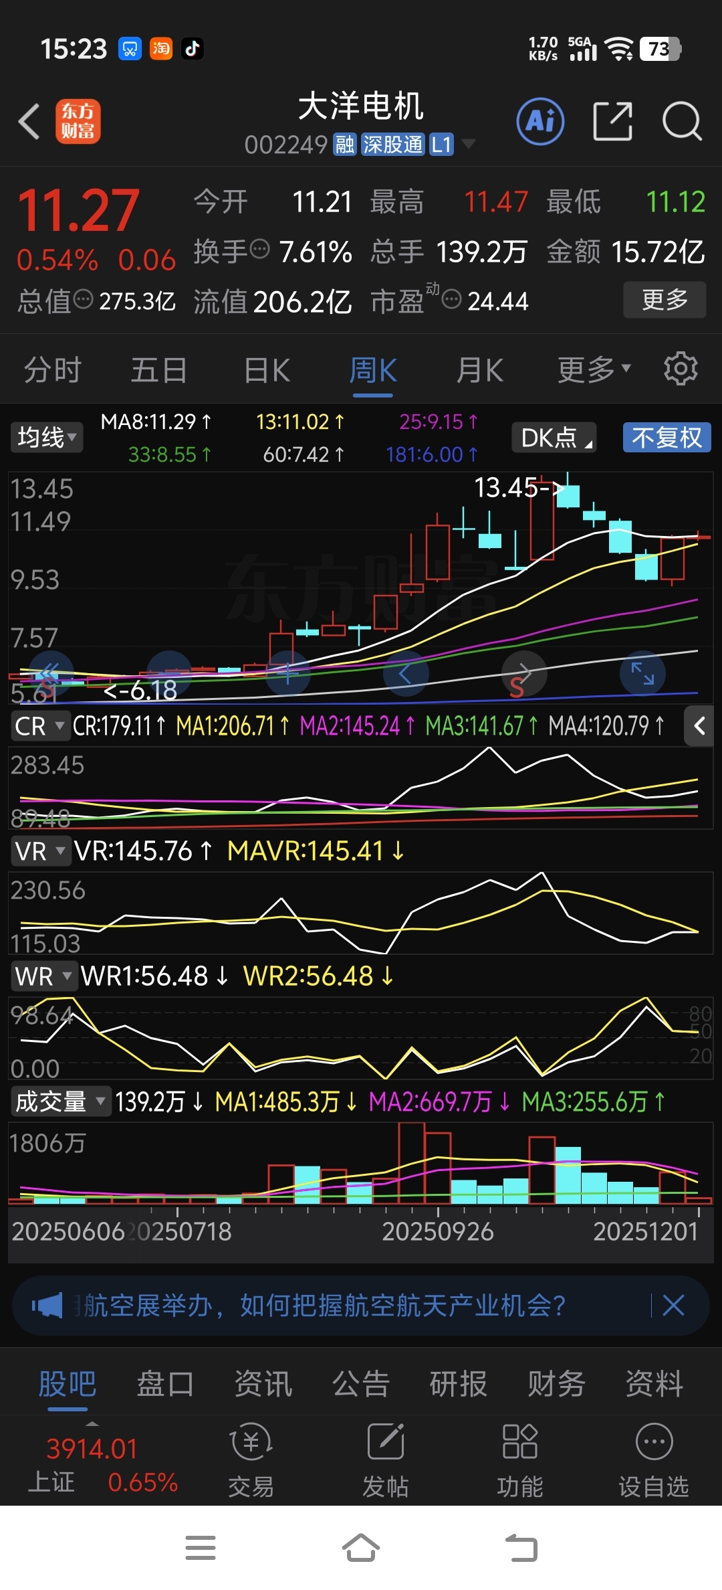Tap the 大洋电机 stock title
This screenshot has width=722, height=1590.
[361, 106]
